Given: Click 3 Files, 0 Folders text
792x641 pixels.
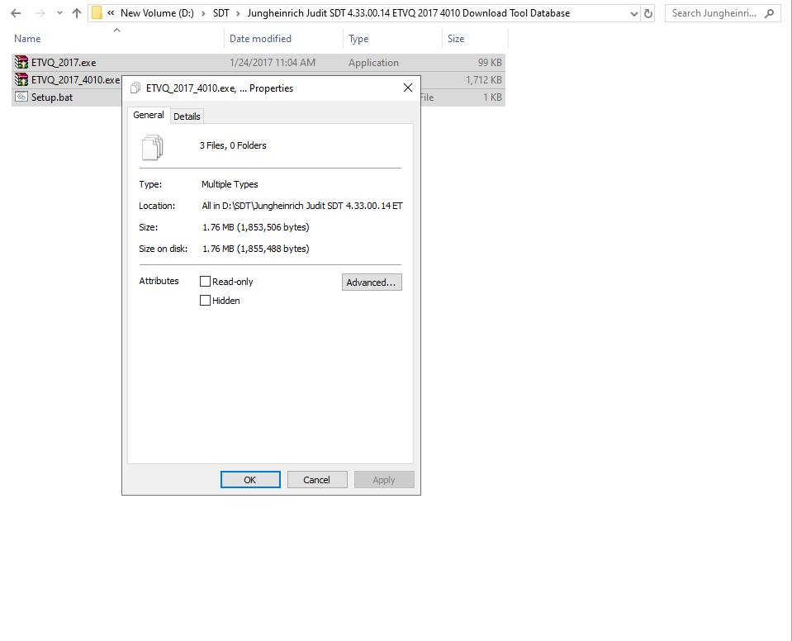Looking at the screenshot, I should click(x=233, y=145).
